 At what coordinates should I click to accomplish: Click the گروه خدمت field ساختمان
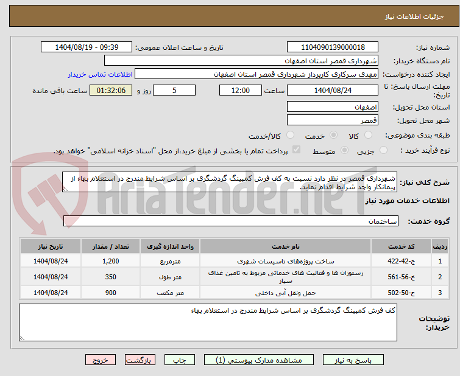[x=231, y=221]
